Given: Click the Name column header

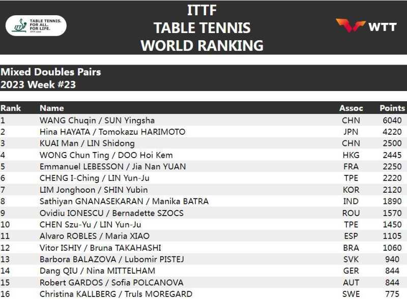Looking at the screenshot, I should (52, 108).
